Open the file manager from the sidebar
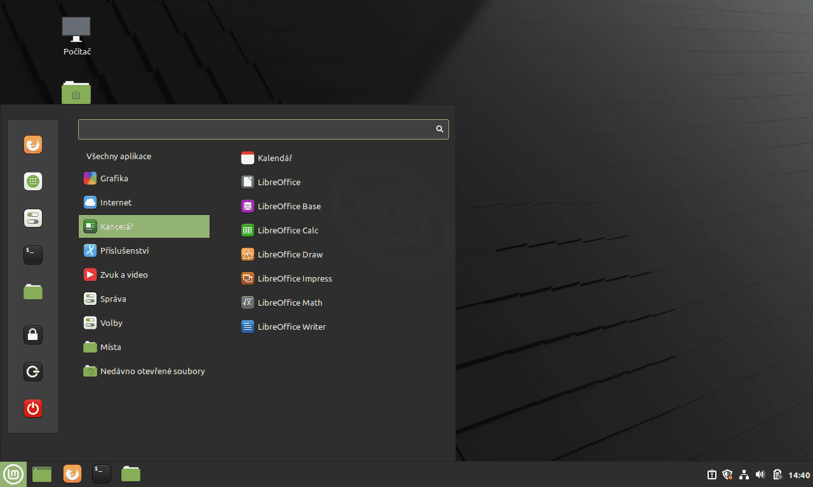 (32, 292)
